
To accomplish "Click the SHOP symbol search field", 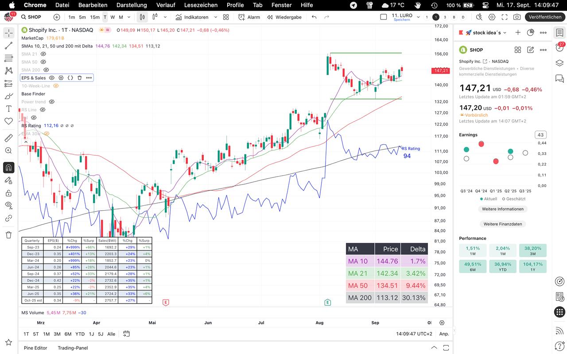I will 34,17.
